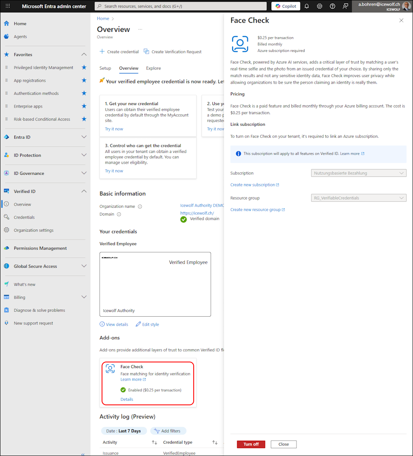This screenshot has width=413, height=456.
Task: Click the New support request icon
Action: coord(7,323)
